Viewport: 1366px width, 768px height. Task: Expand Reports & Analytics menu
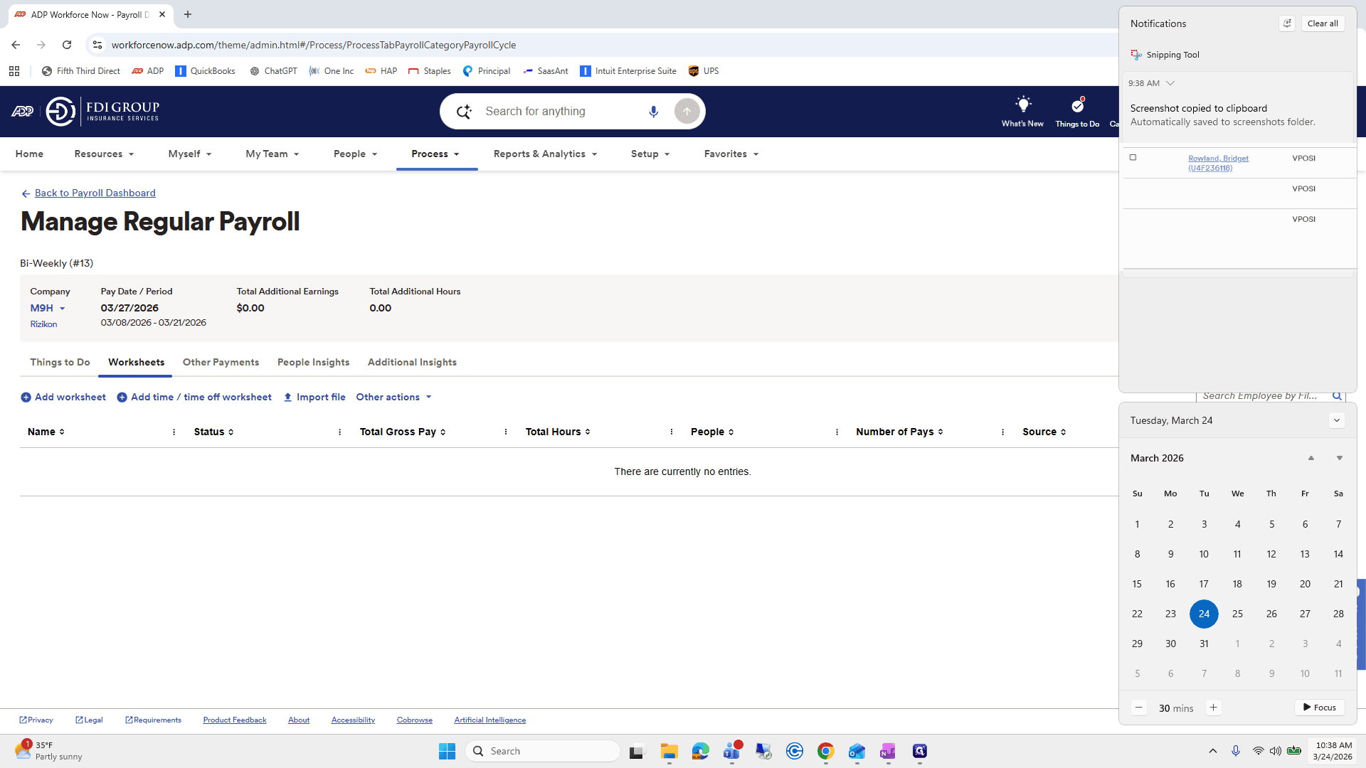[x=546, y=154]
